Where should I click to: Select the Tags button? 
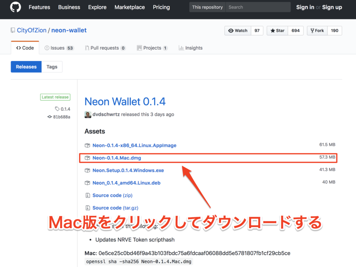coord(52,67)
